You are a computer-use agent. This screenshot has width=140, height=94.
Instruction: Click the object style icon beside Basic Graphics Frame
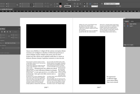click(x=102, y=4)
